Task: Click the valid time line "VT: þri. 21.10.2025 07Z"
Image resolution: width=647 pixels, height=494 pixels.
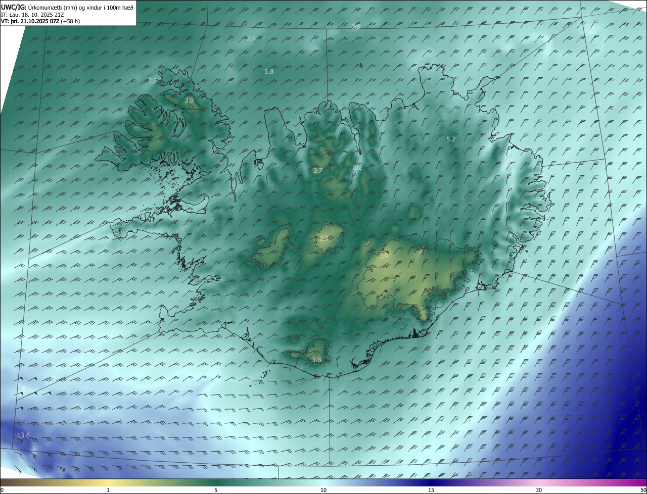Action: tap(30, 21)
